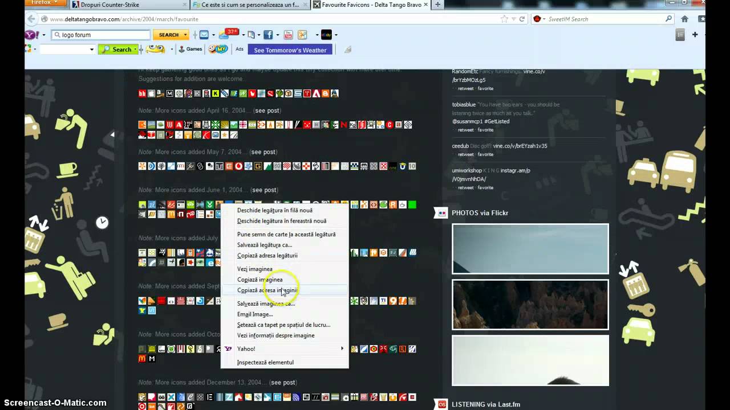Choose 'Vezi informații despre imagine'
This screenshot has width=730, height=410.
275,335
